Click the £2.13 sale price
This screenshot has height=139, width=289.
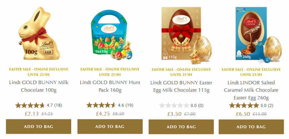coord(32,114)
